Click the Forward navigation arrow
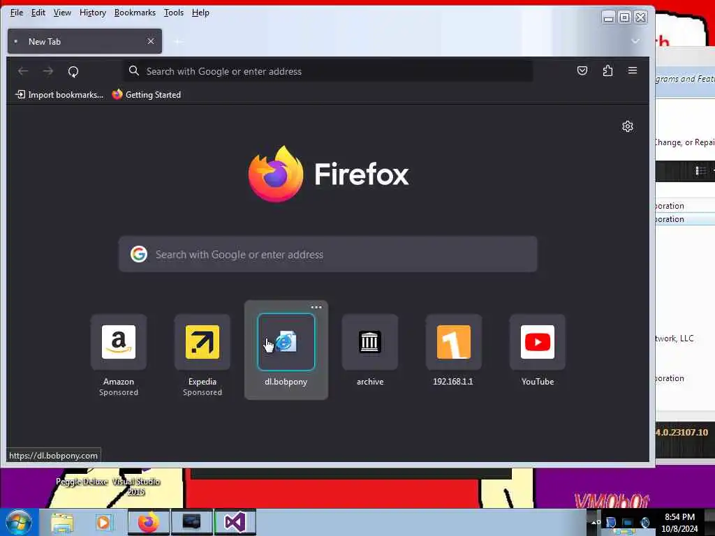The image size is (715, 536). pyautogui.click(x=48, y=71)
